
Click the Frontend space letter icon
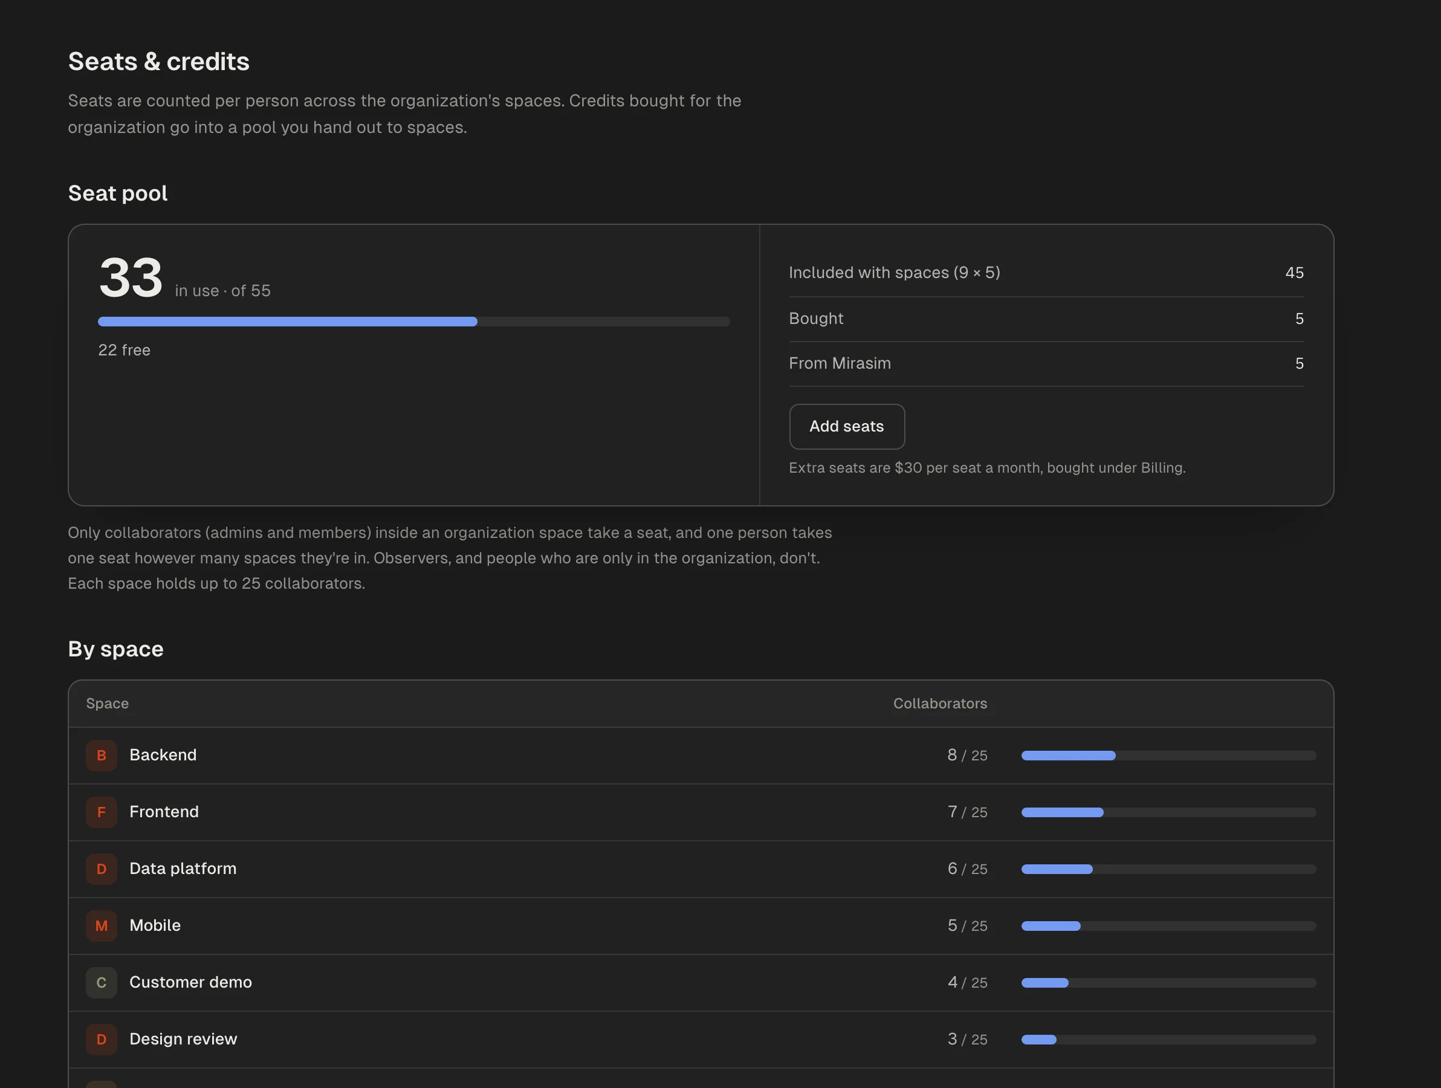[x=102, y=812]
